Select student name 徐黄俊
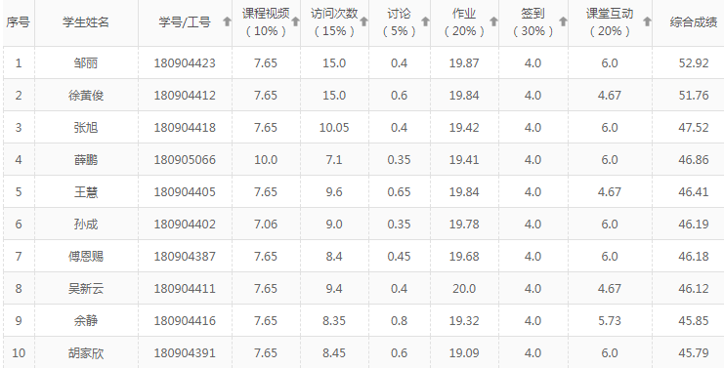The height and width of the screenshot is (368, 724). 86,95
